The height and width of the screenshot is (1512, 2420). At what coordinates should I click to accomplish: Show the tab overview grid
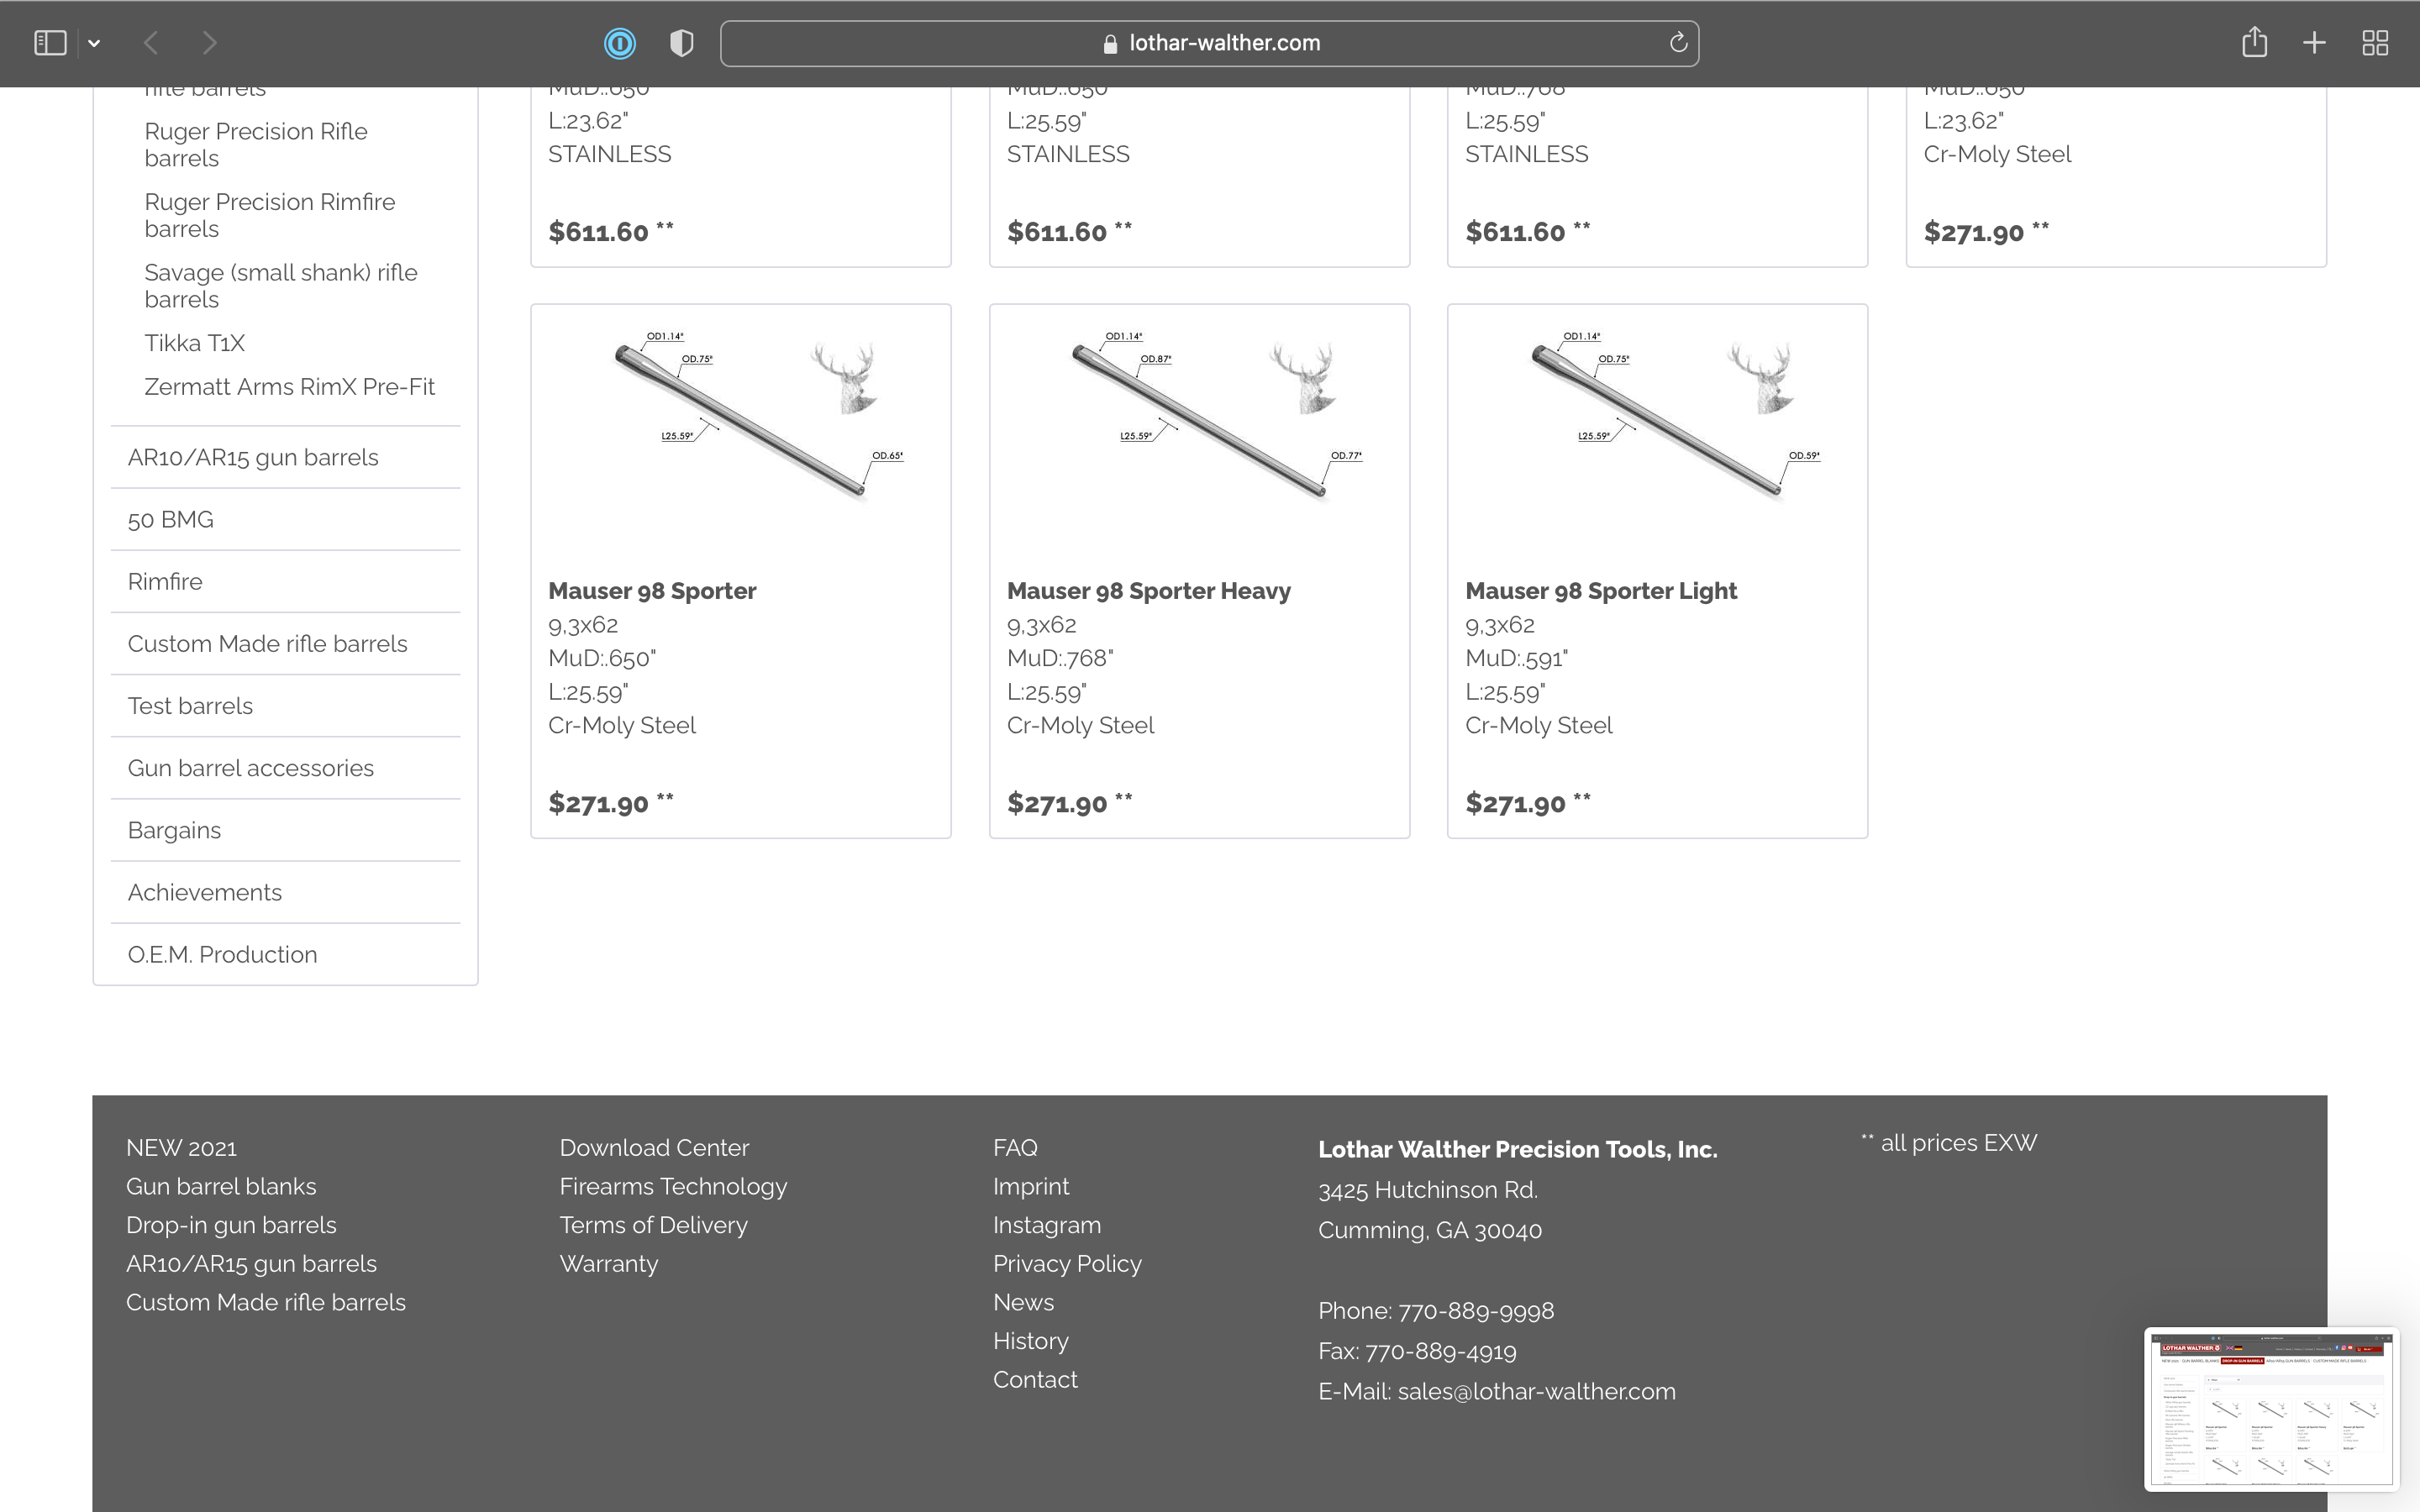2375,43
